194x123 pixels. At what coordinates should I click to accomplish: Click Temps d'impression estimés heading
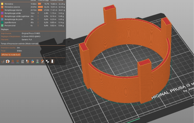click(x=20, y=44)
